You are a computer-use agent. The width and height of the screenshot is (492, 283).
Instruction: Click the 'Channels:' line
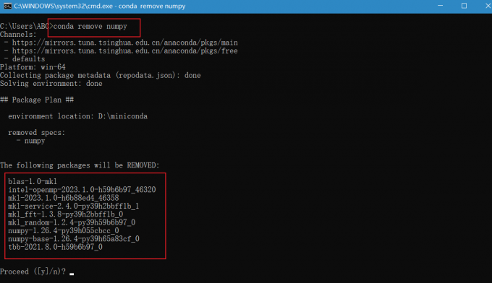click(x=18, y=35)
